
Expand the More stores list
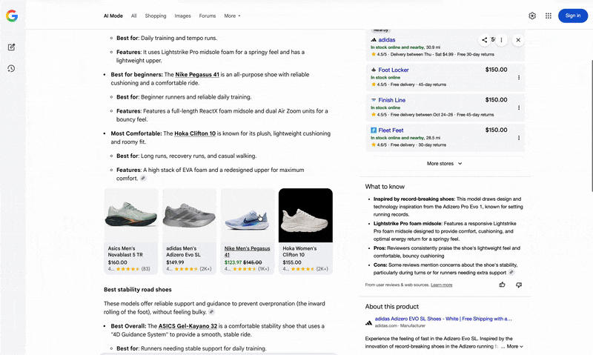pyautogui.click(x=444, y=163)
